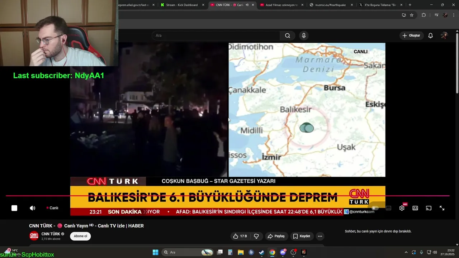Image resolution: width=459 pixels, height=258 pixels.
Task: Save the video with Kaydet
Action: pos(301,236)
